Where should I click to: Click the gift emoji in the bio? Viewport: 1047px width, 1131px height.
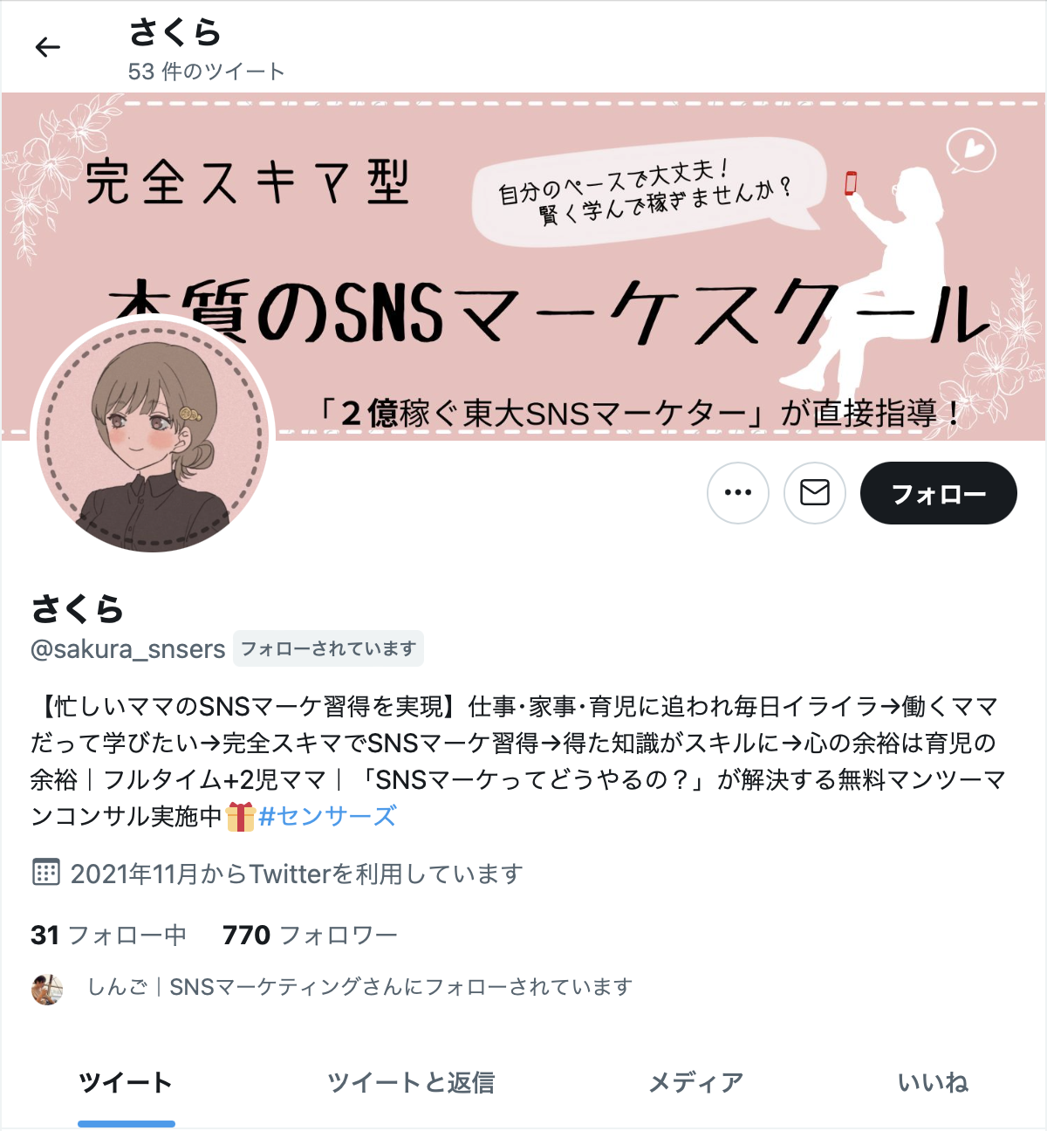click(x=240, y=817)
